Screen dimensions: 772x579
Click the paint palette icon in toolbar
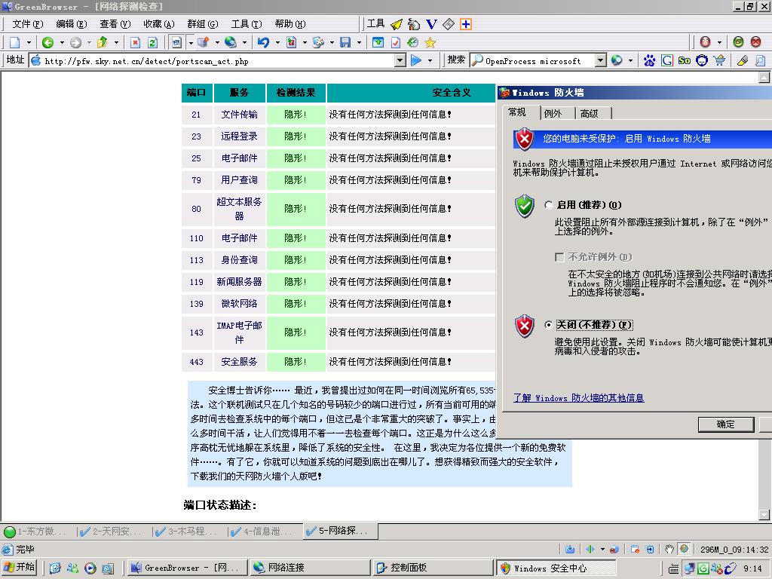pos(318,43)
